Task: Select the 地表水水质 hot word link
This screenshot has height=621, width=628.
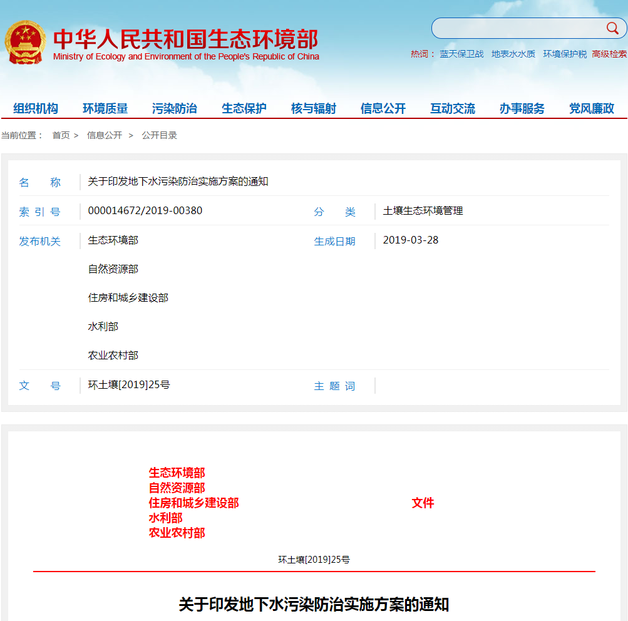Action: coord(512,54)
